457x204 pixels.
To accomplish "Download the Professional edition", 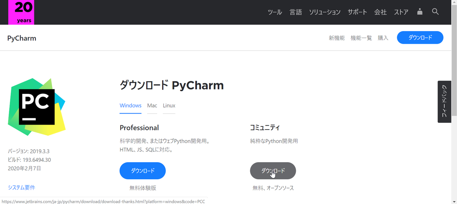I will click(142, 171).
